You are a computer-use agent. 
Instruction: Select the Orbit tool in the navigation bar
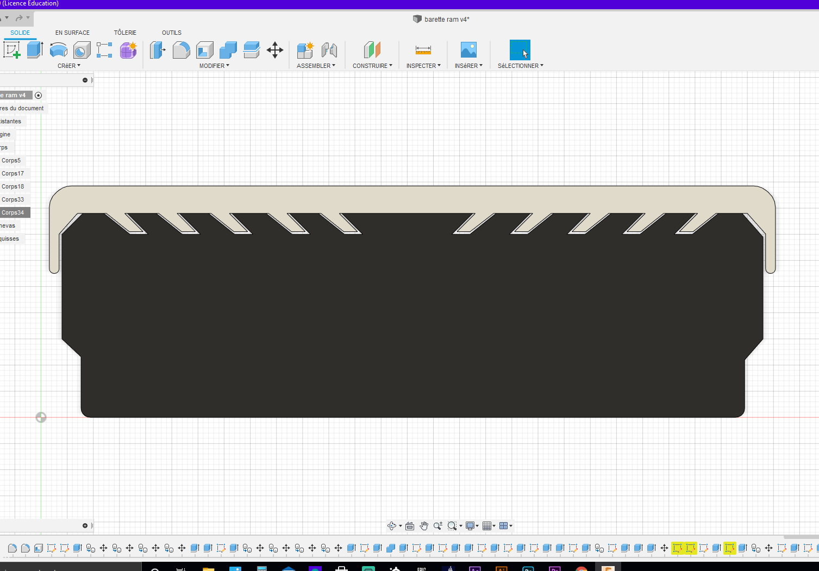393,526
